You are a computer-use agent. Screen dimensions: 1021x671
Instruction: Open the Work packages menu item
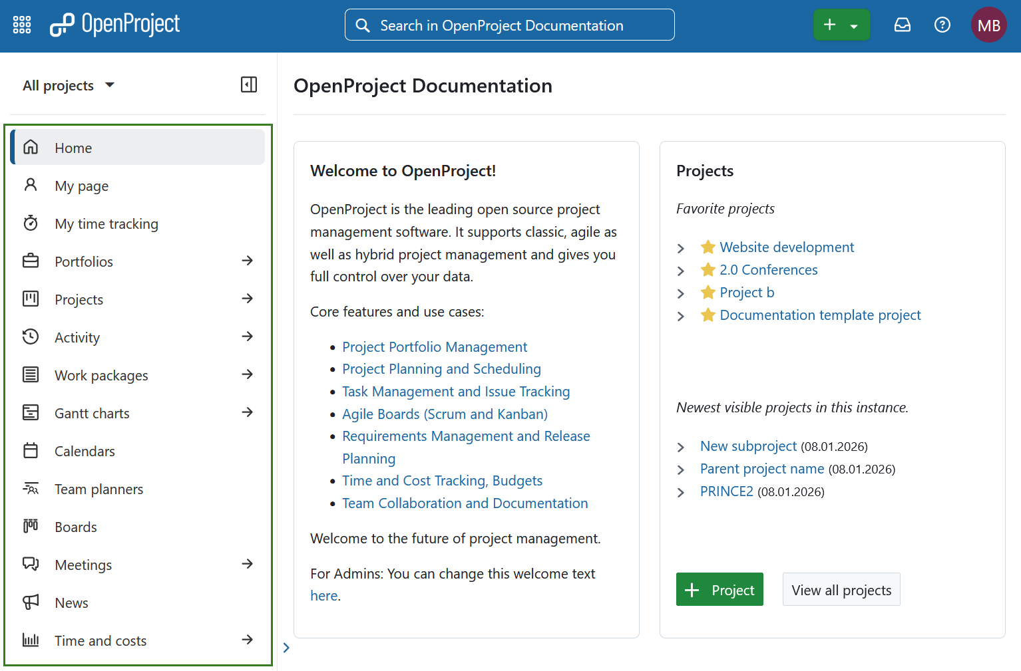101,375
